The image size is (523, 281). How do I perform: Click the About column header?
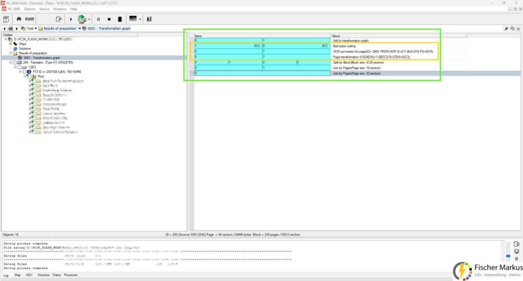336,36
